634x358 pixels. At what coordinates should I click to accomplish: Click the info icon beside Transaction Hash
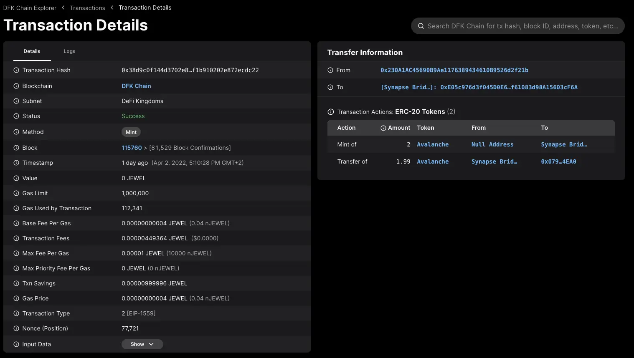16,70
